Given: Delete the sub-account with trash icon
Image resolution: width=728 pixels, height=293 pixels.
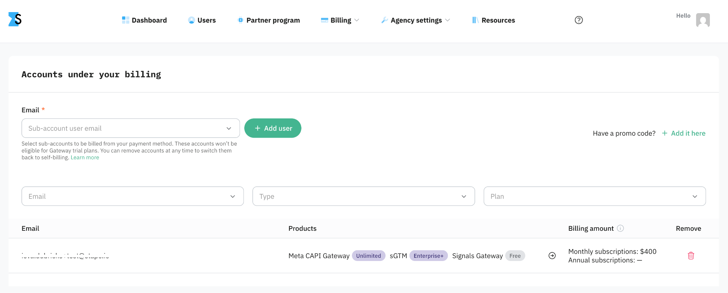Looking at the screenshot, I should point(691,256).
